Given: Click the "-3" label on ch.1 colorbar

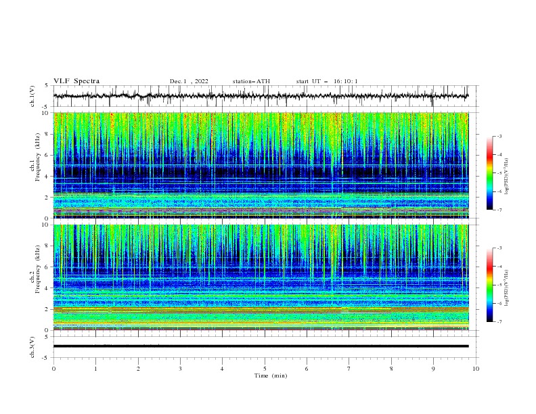Looking at the screenshot, I should 499,136.
